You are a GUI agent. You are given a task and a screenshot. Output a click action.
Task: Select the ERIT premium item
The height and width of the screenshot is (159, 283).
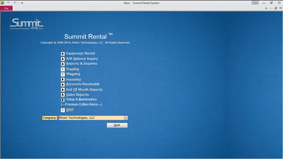tap(70, 110)
